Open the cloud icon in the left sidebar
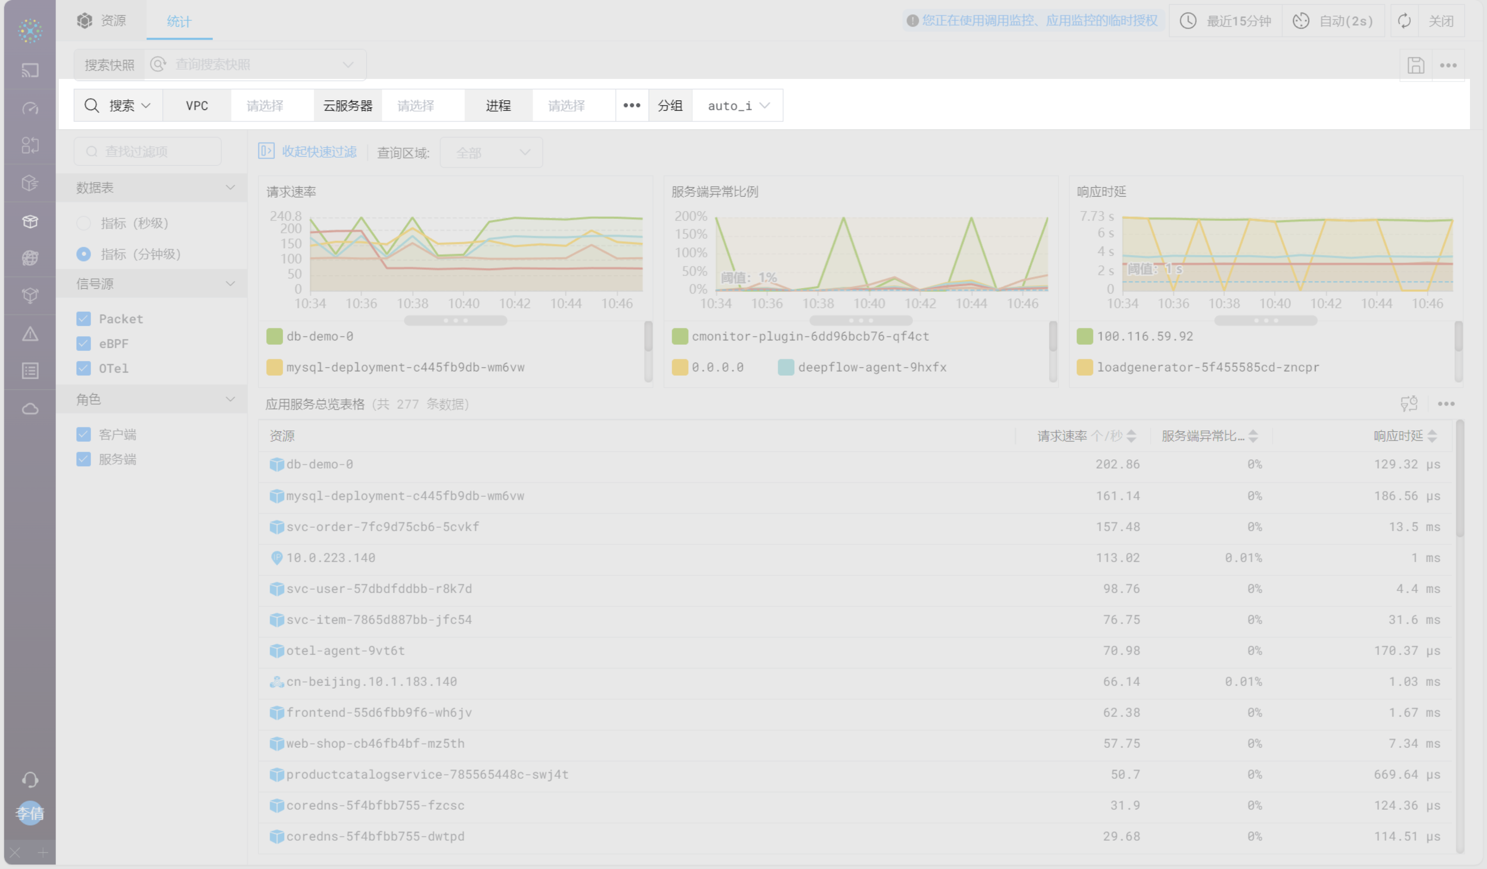This screenshot has width=1487, height=869. [30, 409]
